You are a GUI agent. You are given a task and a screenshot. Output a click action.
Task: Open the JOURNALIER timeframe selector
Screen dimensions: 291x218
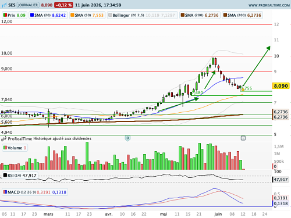(28, 5)
